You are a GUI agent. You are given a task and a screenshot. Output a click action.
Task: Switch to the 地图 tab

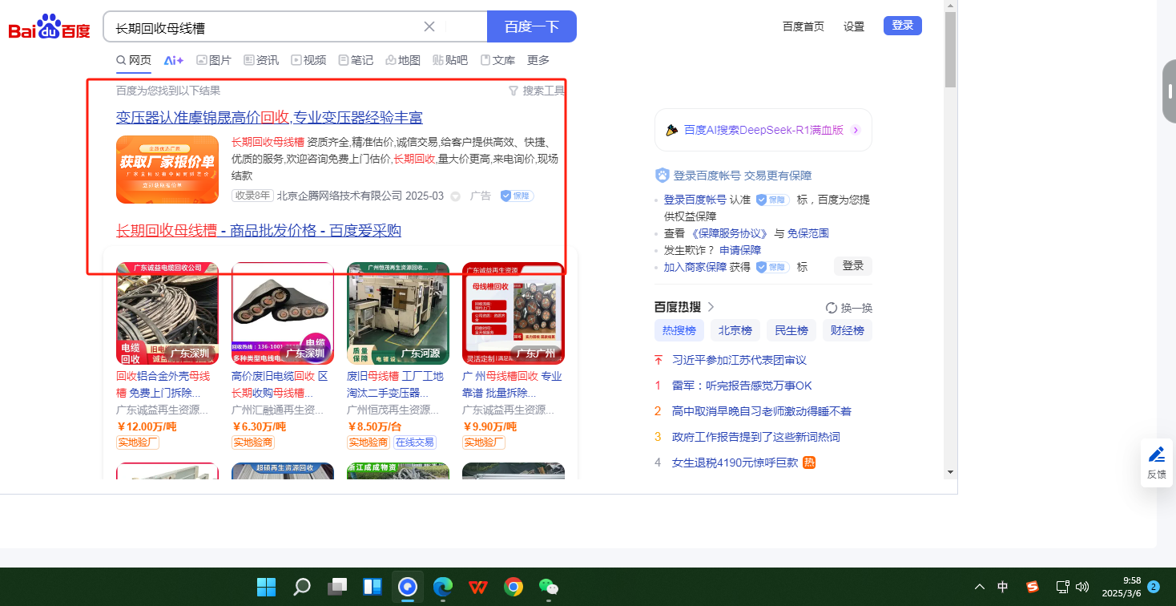[x=403, y=60]
